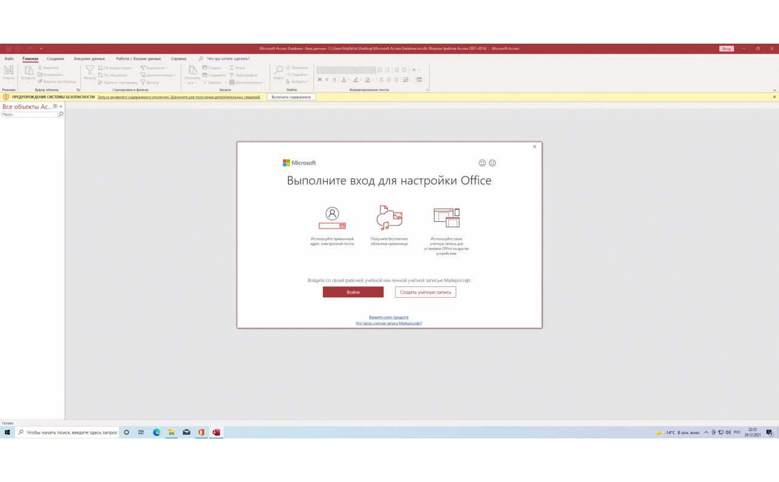779x482 pixels.
Task: Click the red Войти sign-in button
Action: [x=353, y=292]
